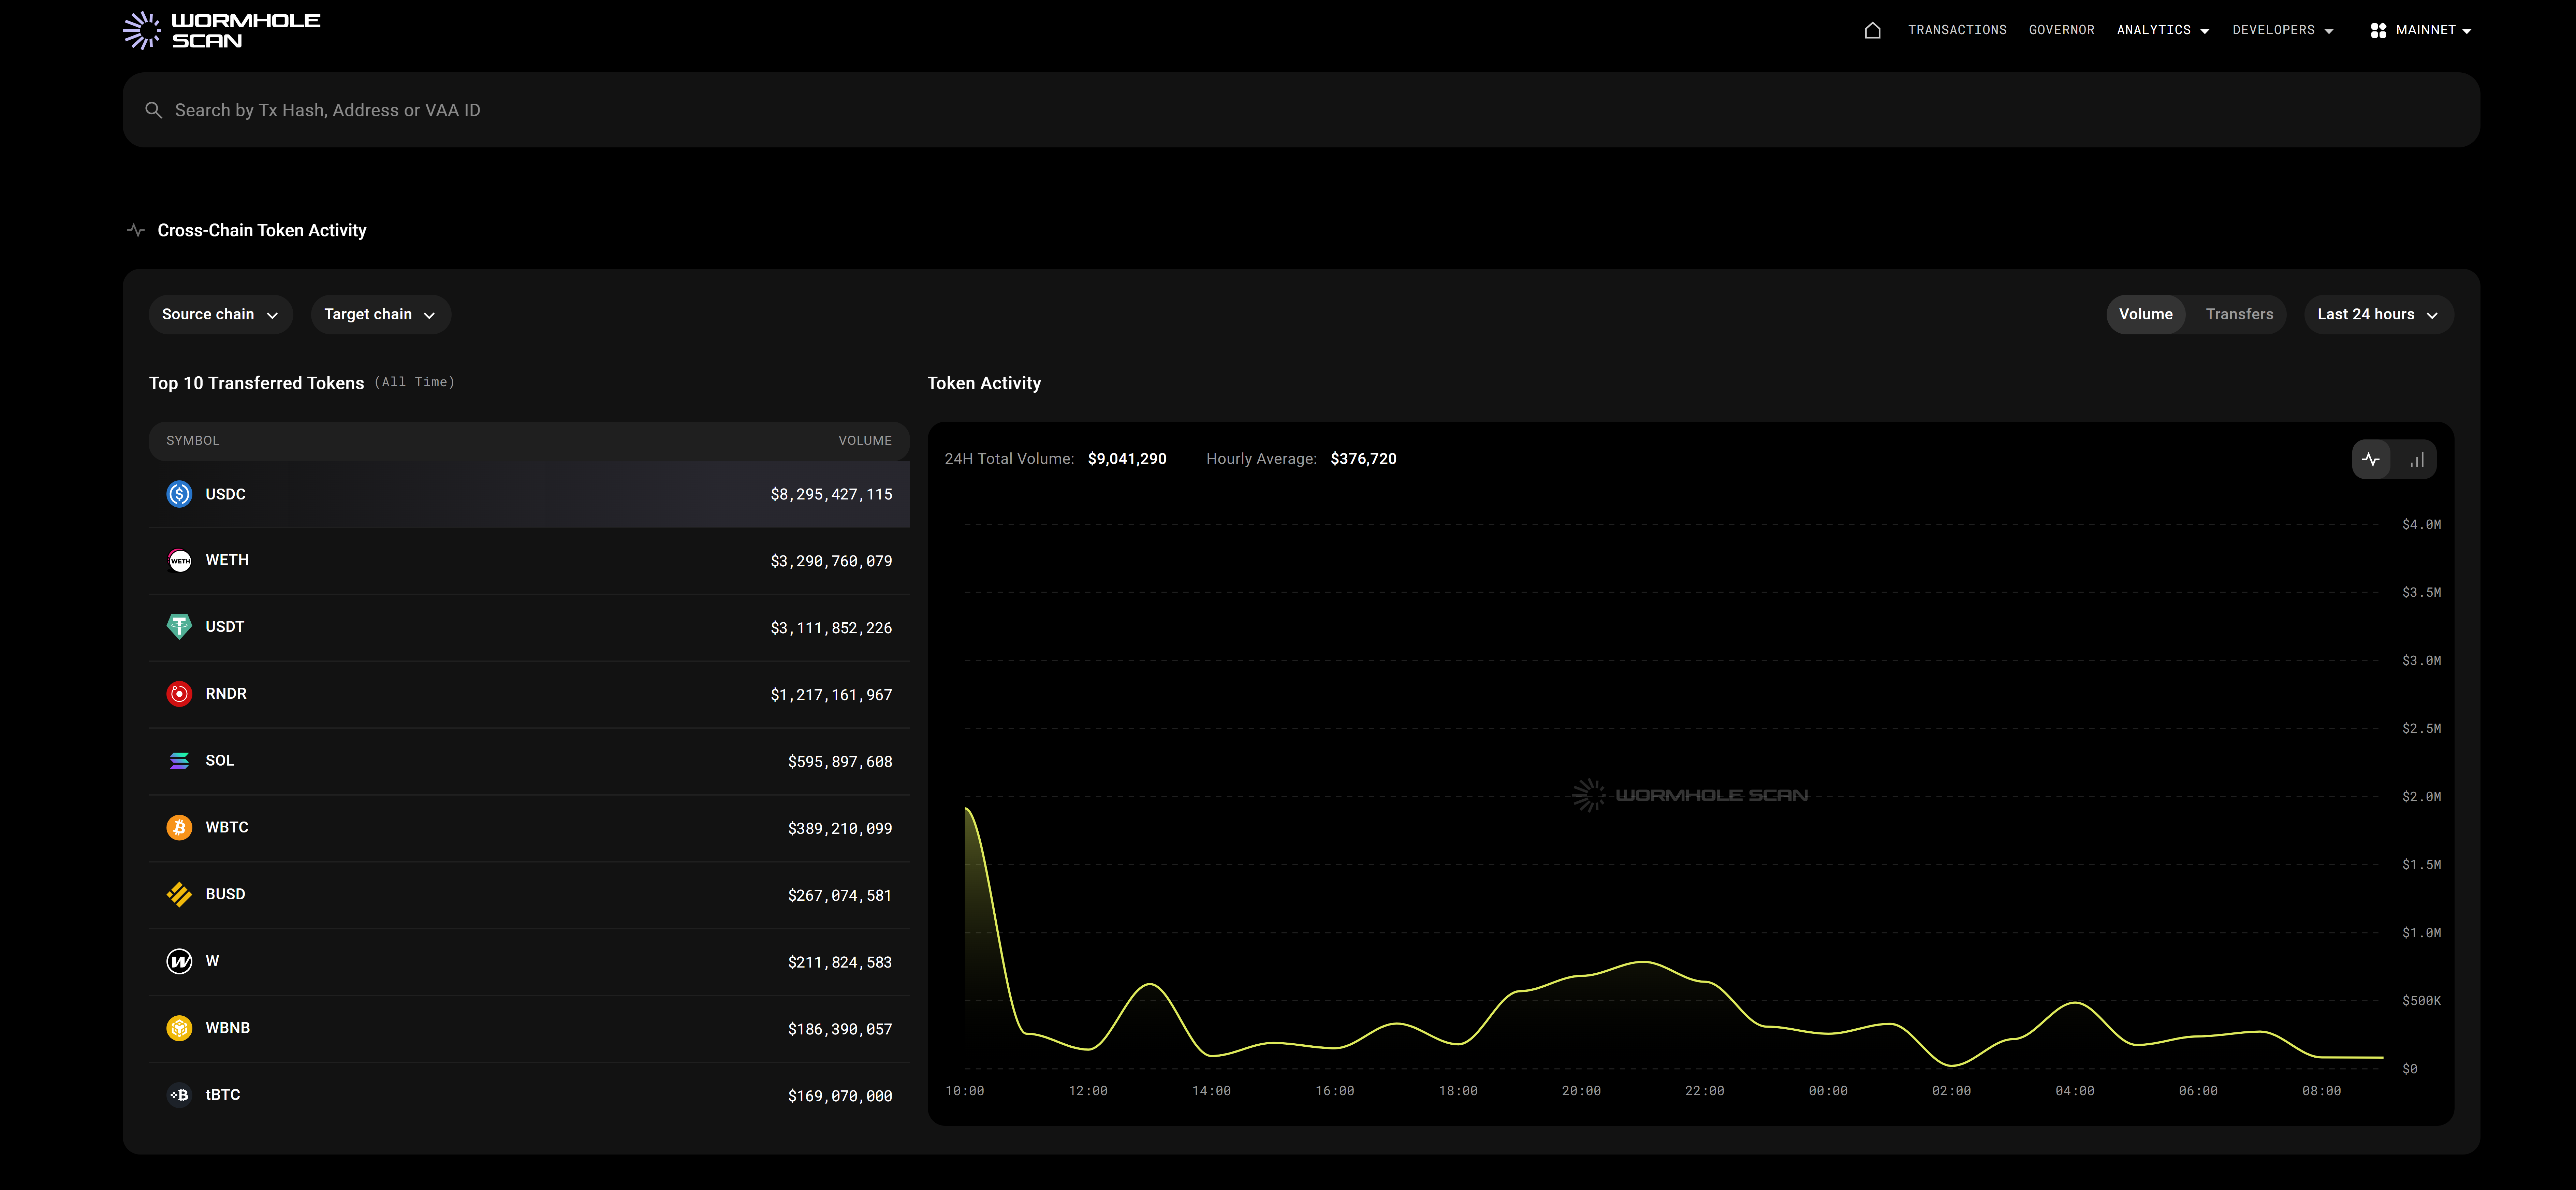Switch chart to line view
Viewport: 2576px width, 1190px height.
pos(2371,460)
